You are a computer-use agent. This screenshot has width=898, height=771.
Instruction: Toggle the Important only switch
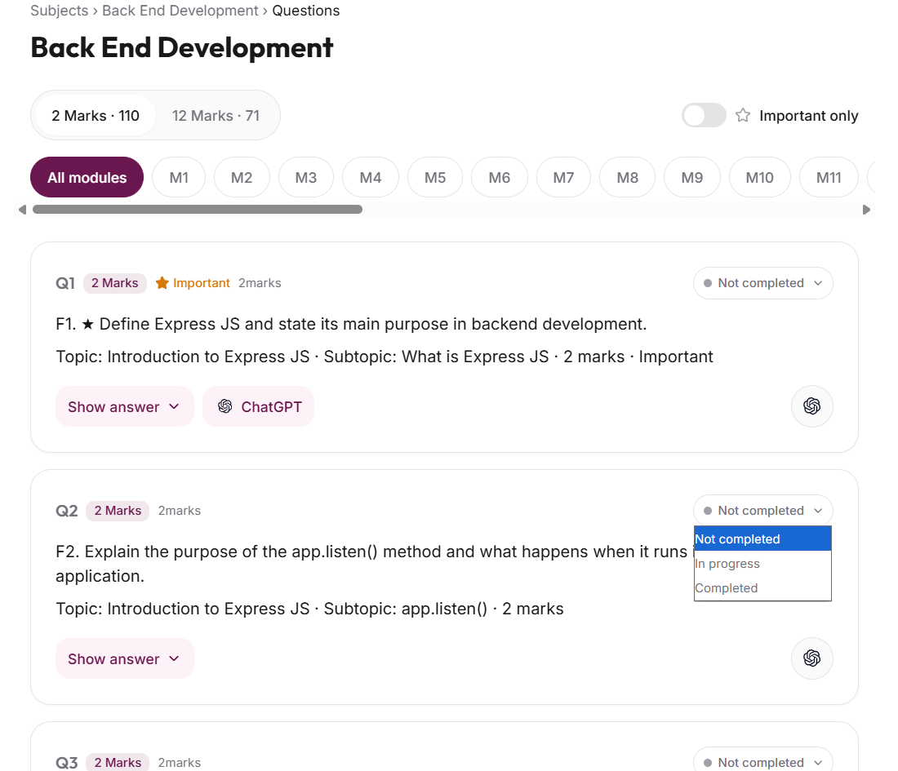tap(704, 116)
